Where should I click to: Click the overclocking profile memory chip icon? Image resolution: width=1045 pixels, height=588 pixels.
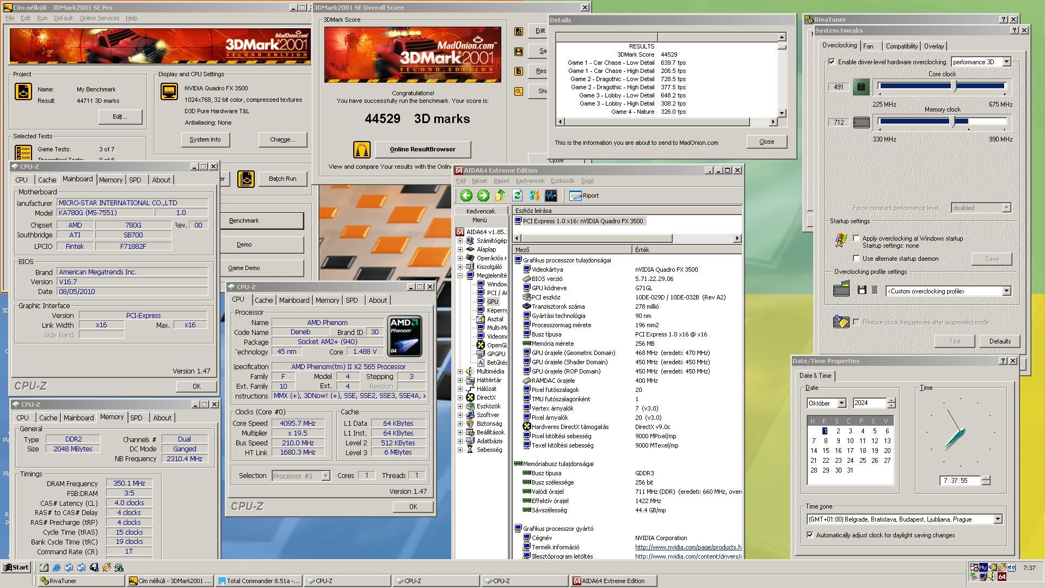[x=841, y=289]
